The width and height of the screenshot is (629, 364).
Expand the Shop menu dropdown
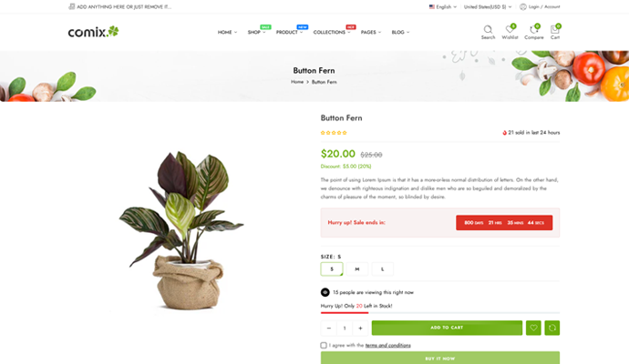pyautogui.click(x=255, y=32)
